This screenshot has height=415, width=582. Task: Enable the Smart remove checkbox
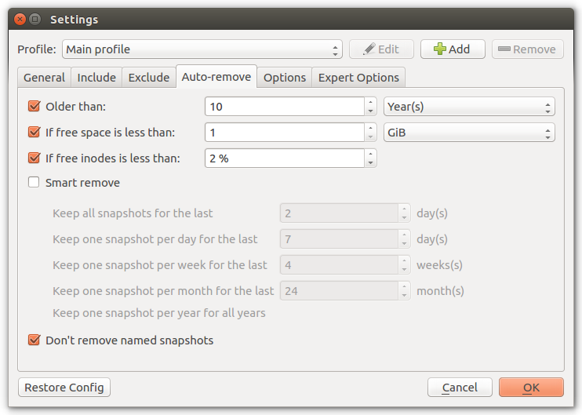(34, 182)
